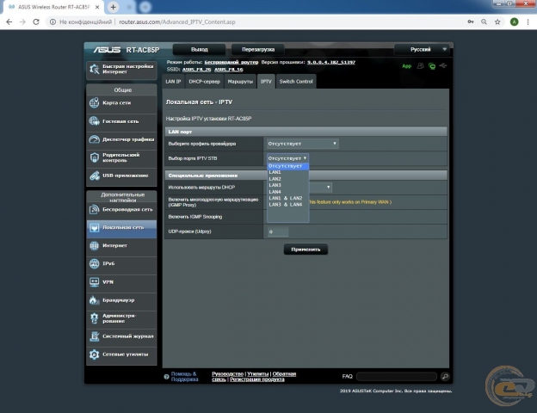Open Guest Network (Гостевая сеть) sidebar icon

coord(95,121)
